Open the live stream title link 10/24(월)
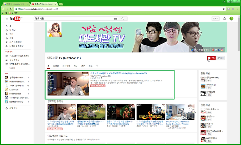The width and height of the screenshot is (241, 145). [x=118, y=73]
